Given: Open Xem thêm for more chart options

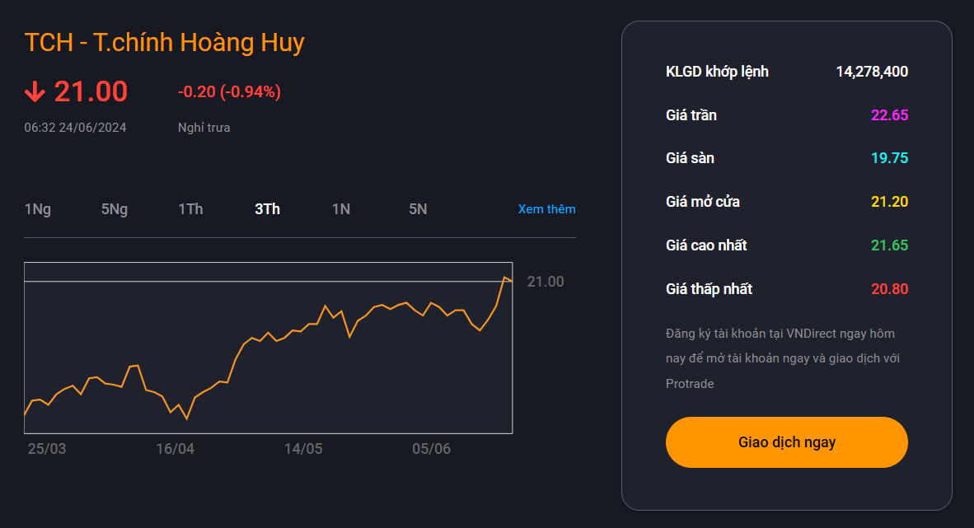Looking at the screenshot, I should [x=546, y=209].
